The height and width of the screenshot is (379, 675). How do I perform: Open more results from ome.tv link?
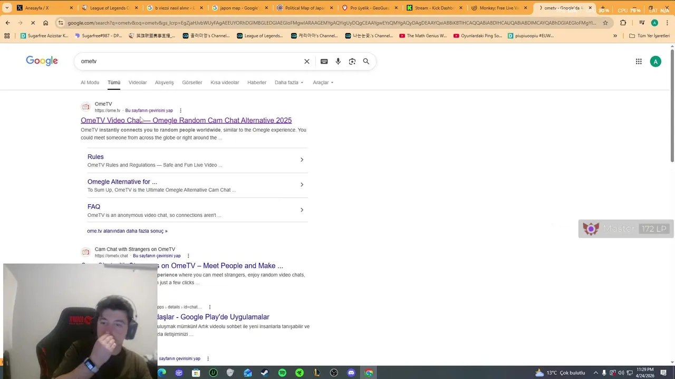127,231
